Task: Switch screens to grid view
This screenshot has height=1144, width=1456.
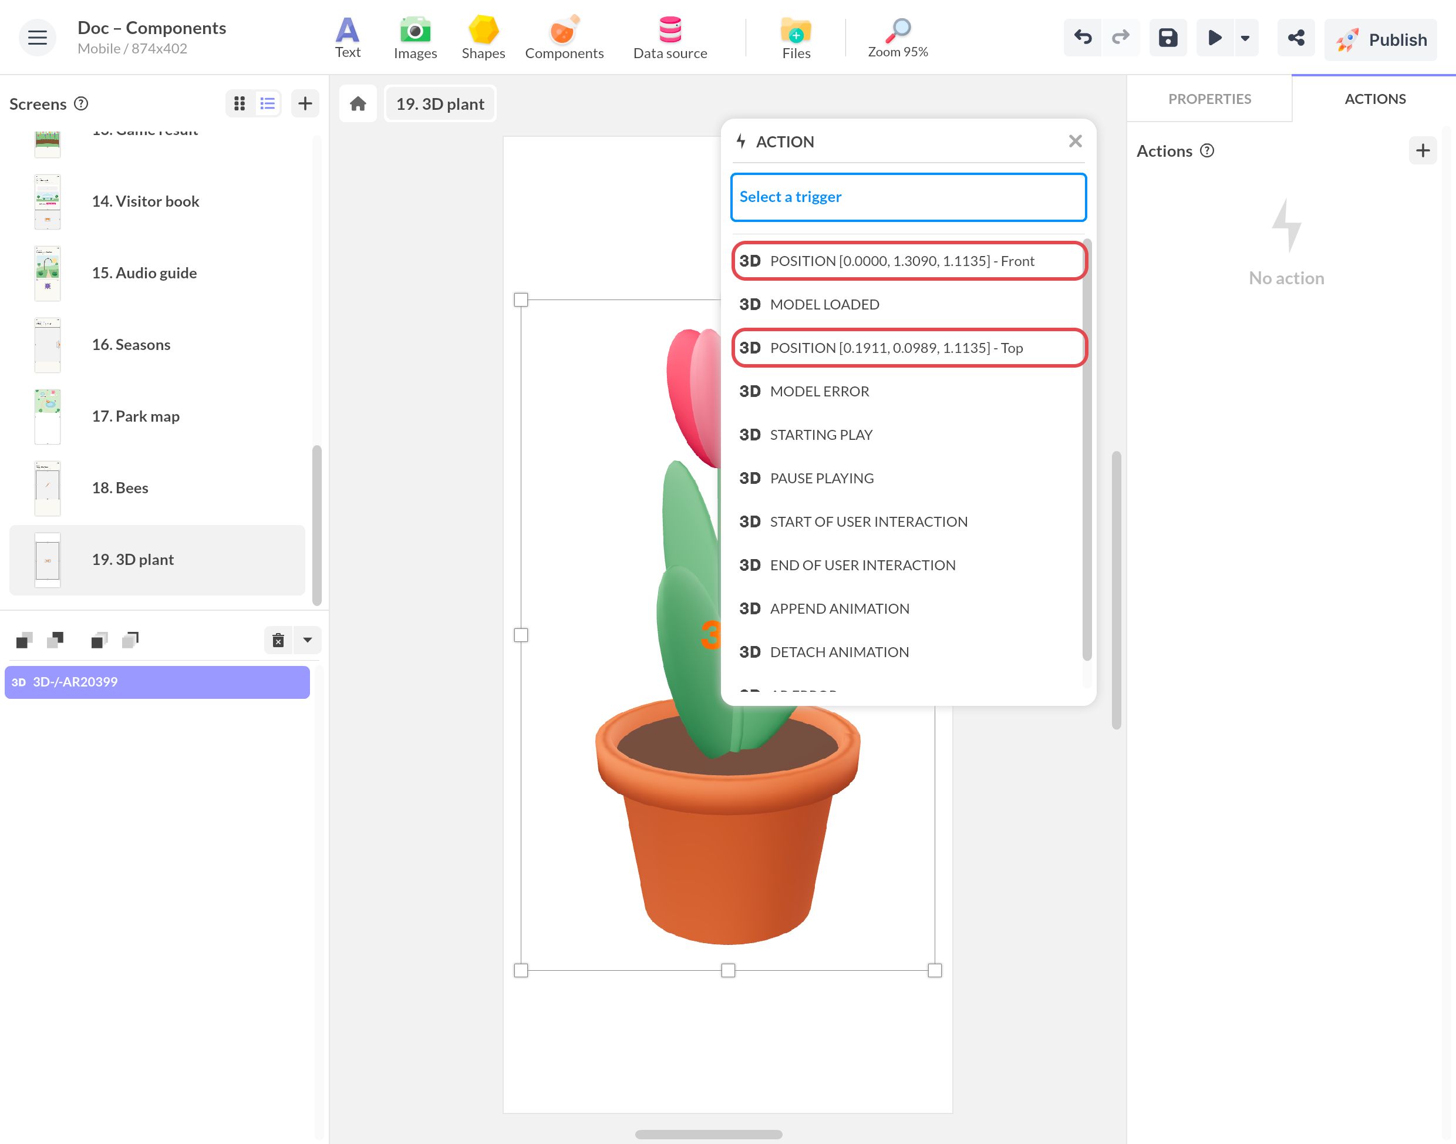Action: click(x=240, y=103)
